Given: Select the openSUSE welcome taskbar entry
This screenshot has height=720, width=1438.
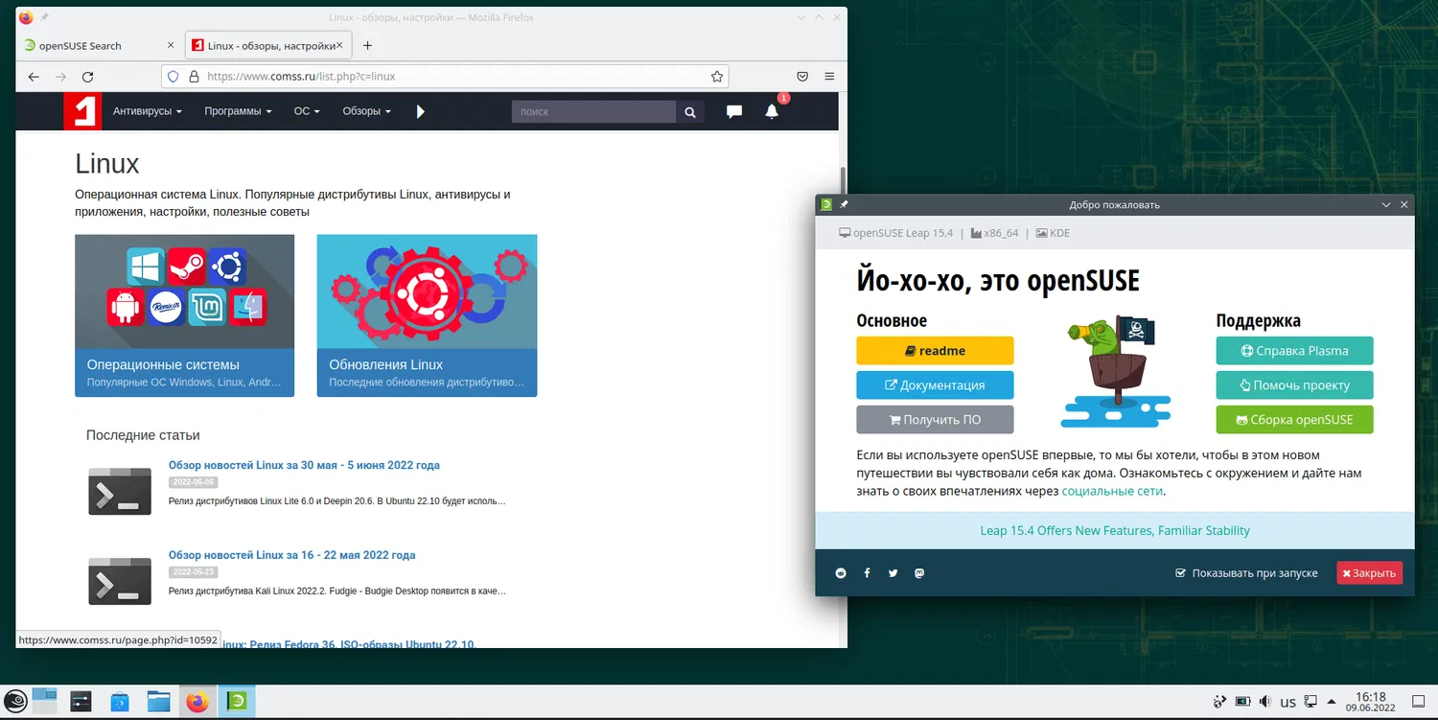Looking at the screenshot, I should pyautogui.click(x=236, y=702).
